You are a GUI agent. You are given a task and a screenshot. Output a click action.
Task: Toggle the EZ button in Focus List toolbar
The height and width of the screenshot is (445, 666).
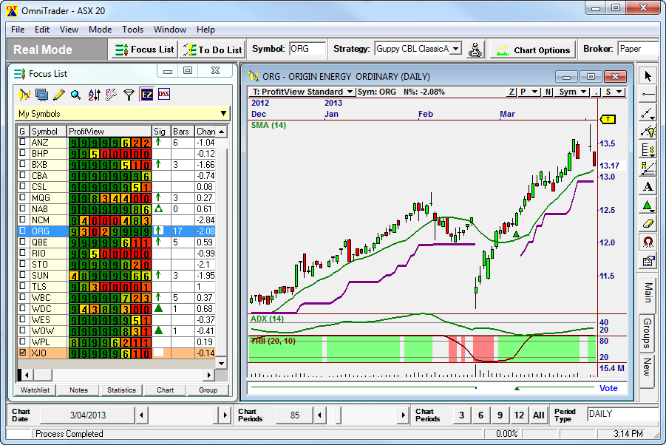tap(146, 95)
